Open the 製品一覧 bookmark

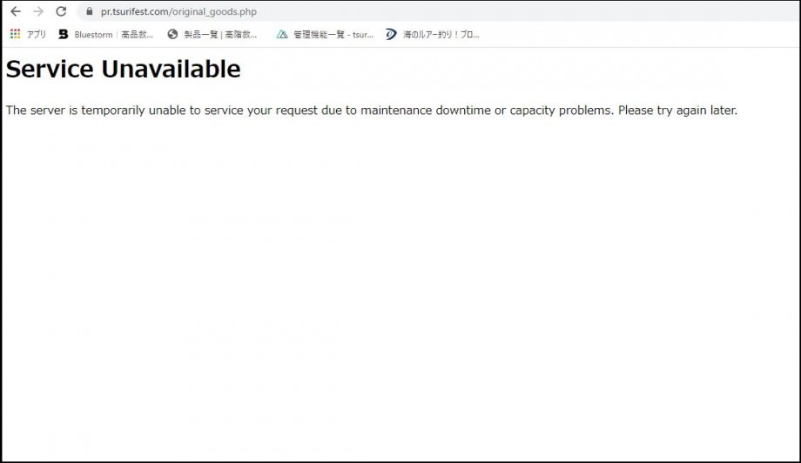click(x=212, y=34)
